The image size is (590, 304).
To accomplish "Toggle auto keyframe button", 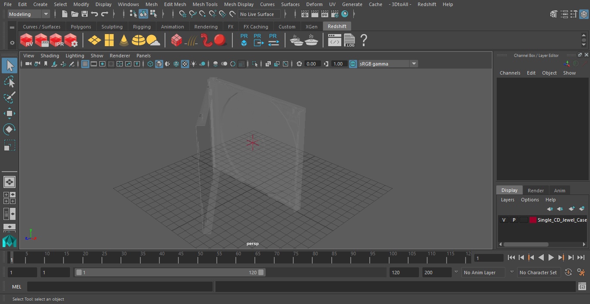I will [x=568, y=272].
